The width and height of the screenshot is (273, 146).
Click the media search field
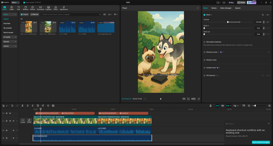click(71, 14)
